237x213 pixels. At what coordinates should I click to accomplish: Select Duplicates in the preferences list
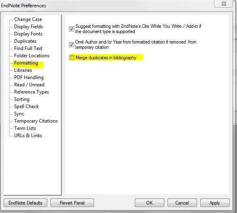pyautogui.click(x=25, y=41)
